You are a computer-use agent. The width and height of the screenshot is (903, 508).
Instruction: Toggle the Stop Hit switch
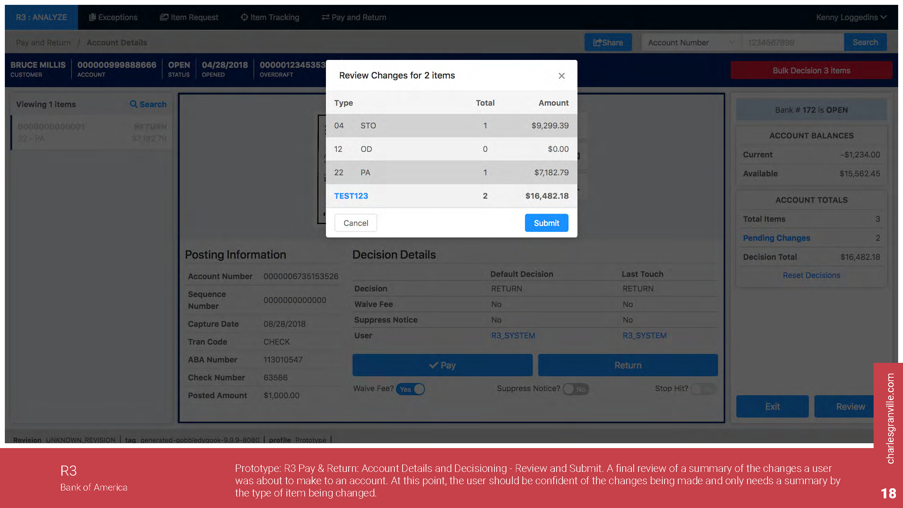pyautogui.click(x=703, y=389)
